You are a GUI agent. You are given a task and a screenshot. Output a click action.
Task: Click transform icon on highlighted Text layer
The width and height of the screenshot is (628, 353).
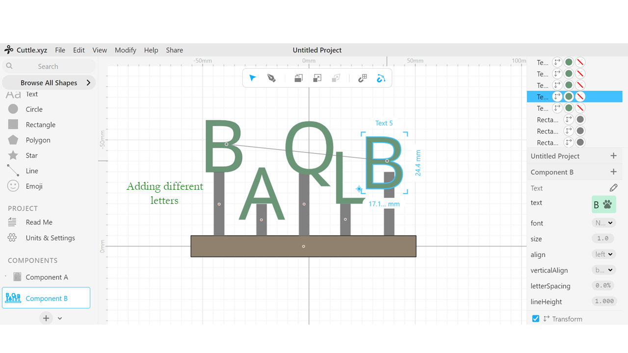(x=557, y=97)
